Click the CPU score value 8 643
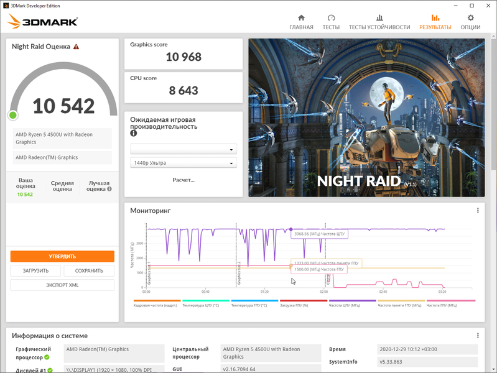This screenshot has width=497, height=373. pyautogui.click(x=183, y=91)
